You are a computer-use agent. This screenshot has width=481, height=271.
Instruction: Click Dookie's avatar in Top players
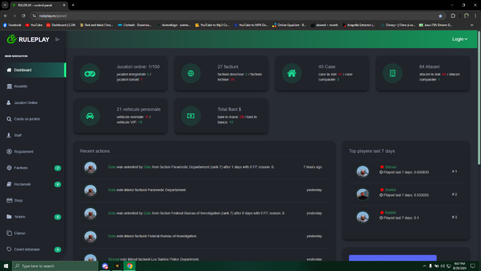pyautogui.click(x=363, y=194)
